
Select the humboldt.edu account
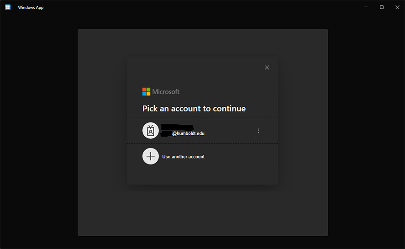tap(203, 131)
